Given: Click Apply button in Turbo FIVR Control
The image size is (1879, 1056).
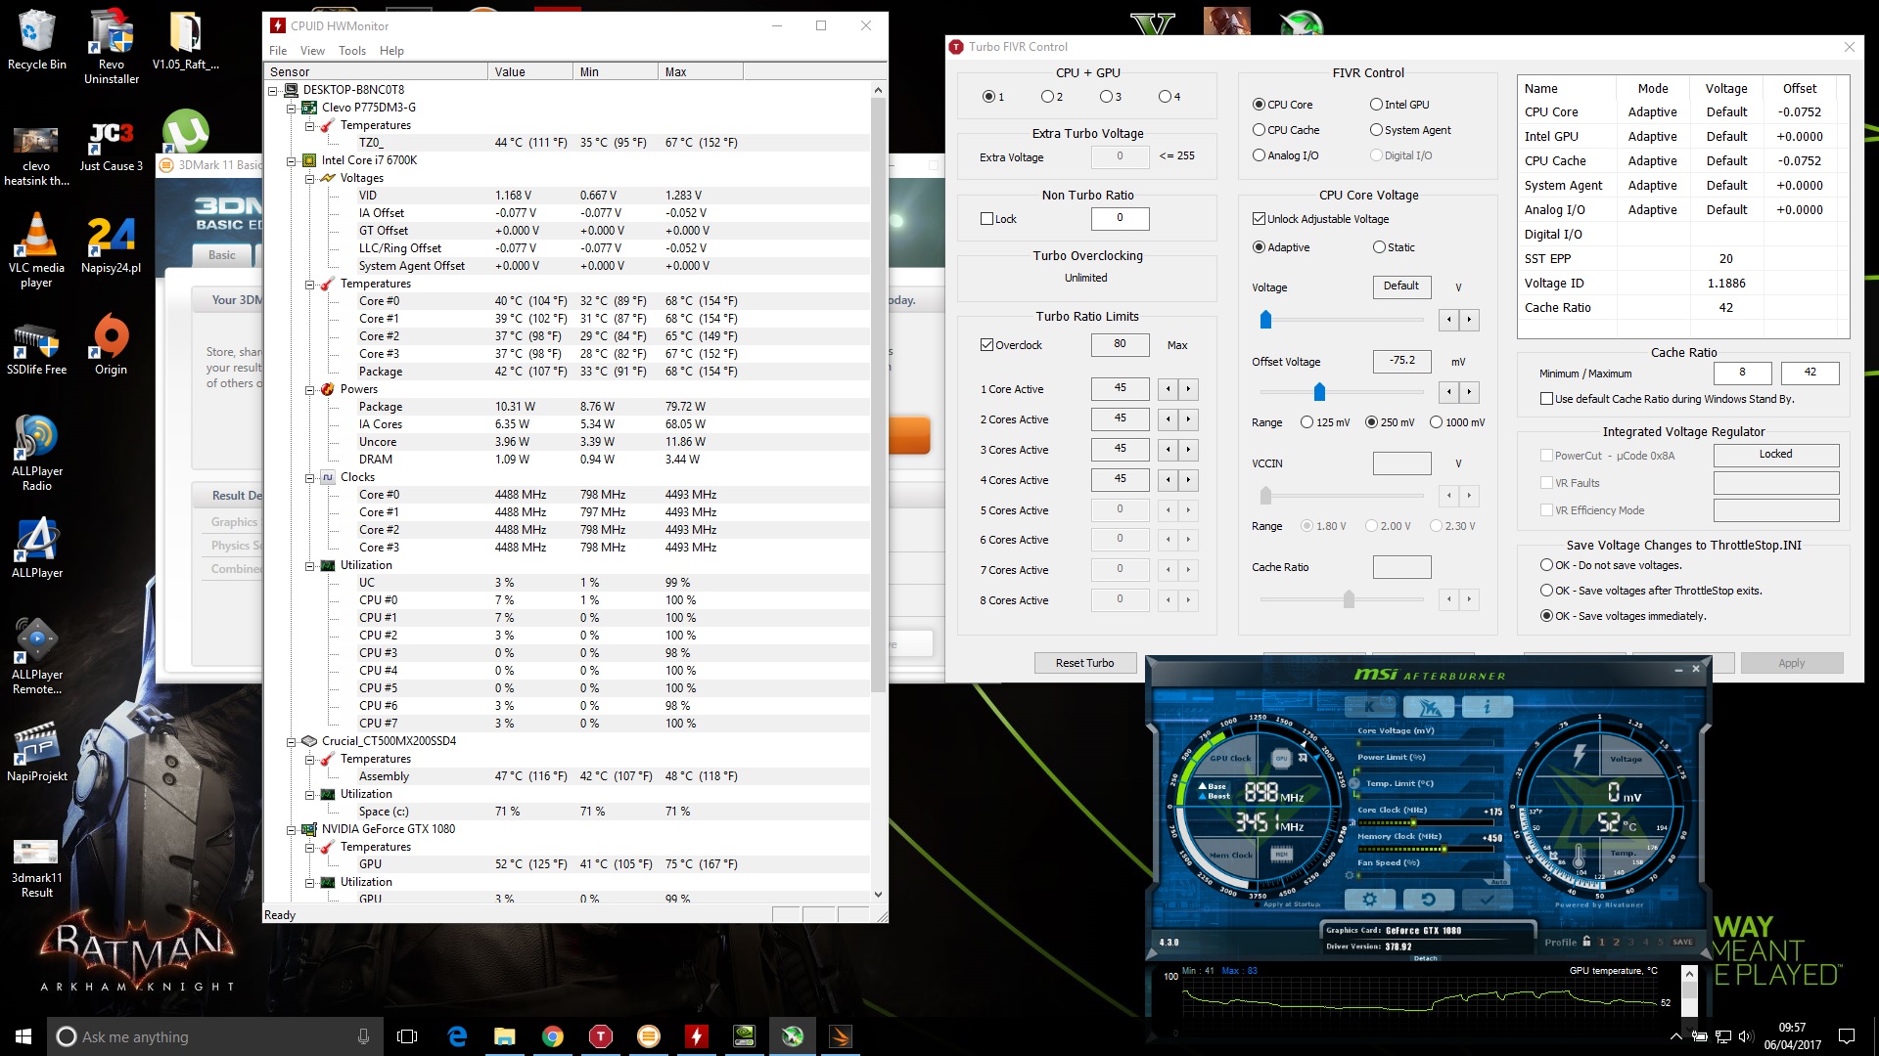Looking at the screenshot, I should coord(1791,663).
